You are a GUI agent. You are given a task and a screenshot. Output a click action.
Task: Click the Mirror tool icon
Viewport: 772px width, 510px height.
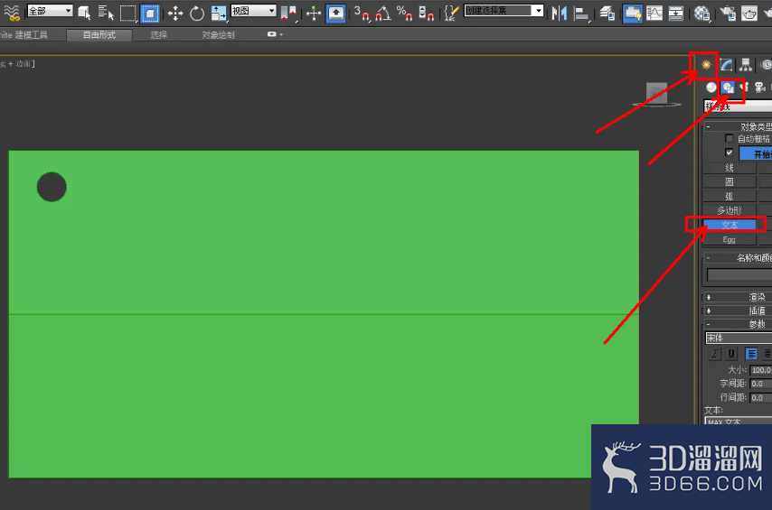coord(560,14)
